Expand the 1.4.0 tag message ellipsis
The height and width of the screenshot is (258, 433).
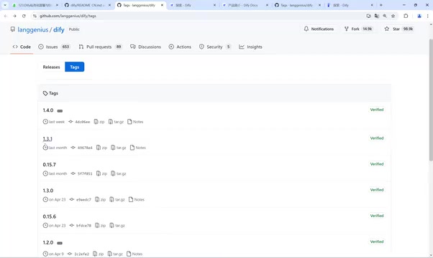point(60,111)
